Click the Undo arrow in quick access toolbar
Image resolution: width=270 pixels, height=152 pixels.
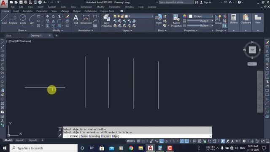[x=45, y=2]
